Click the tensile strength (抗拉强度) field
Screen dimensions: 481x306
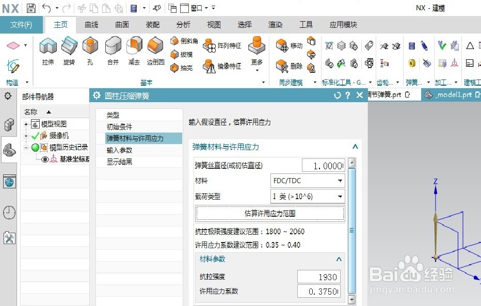click(319, 277)
